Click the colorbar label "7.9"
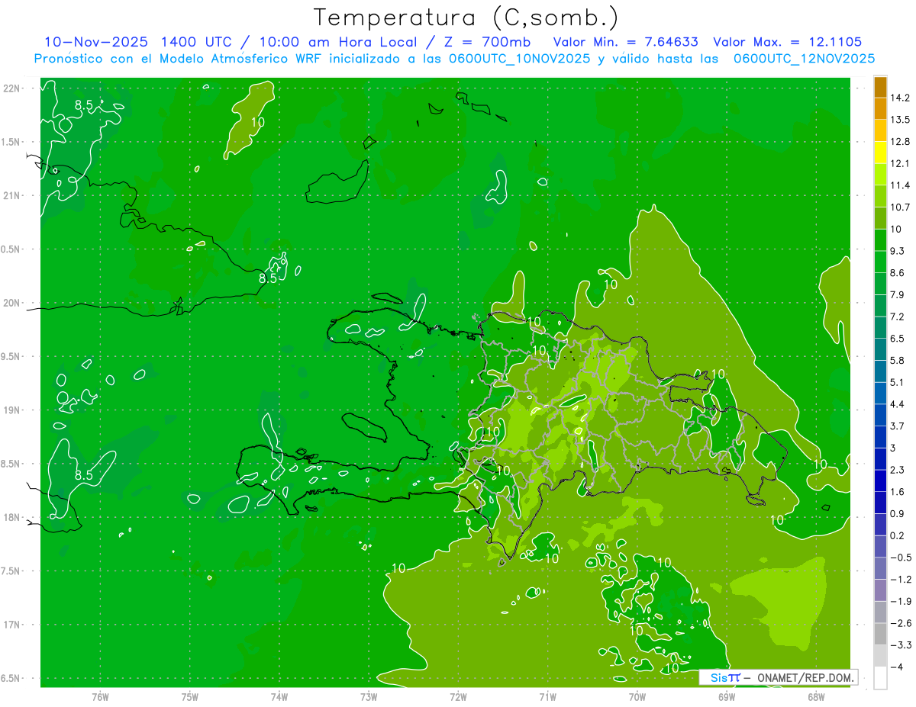This screenshot has width=916, height=707. [x=898, y=295]
